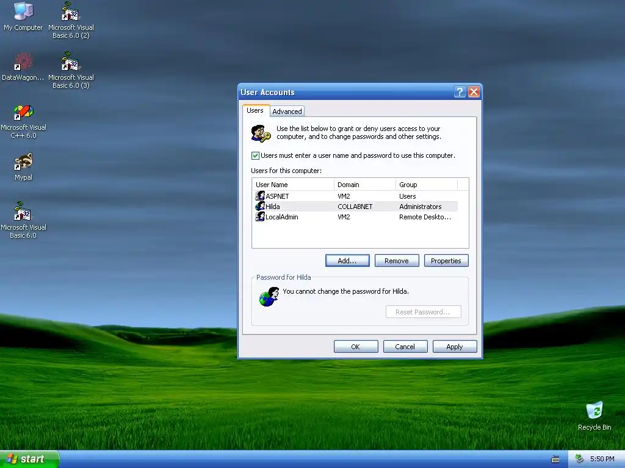Click the disabled Reset Password button
Viewport: 625px width, 468px height.
[x=424, y=312]
